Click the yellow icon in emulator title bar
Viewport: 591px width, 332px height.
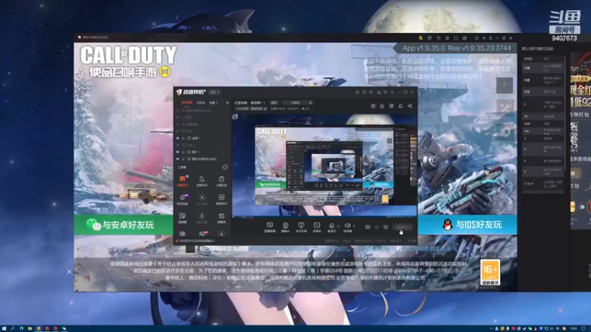click(420, 38)
